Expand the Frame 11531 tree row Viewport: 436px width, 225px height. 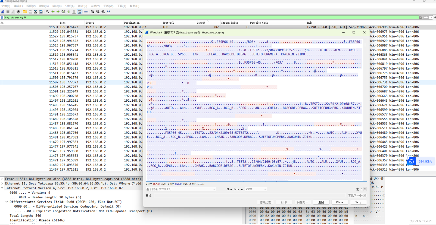click(2, 179)
